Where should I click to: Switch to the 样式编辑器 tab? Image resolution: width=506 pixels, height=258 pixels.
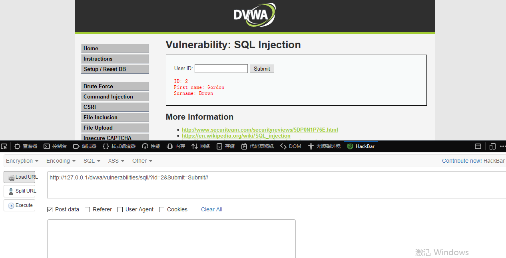pyautogui.click(x=119, y=146)
